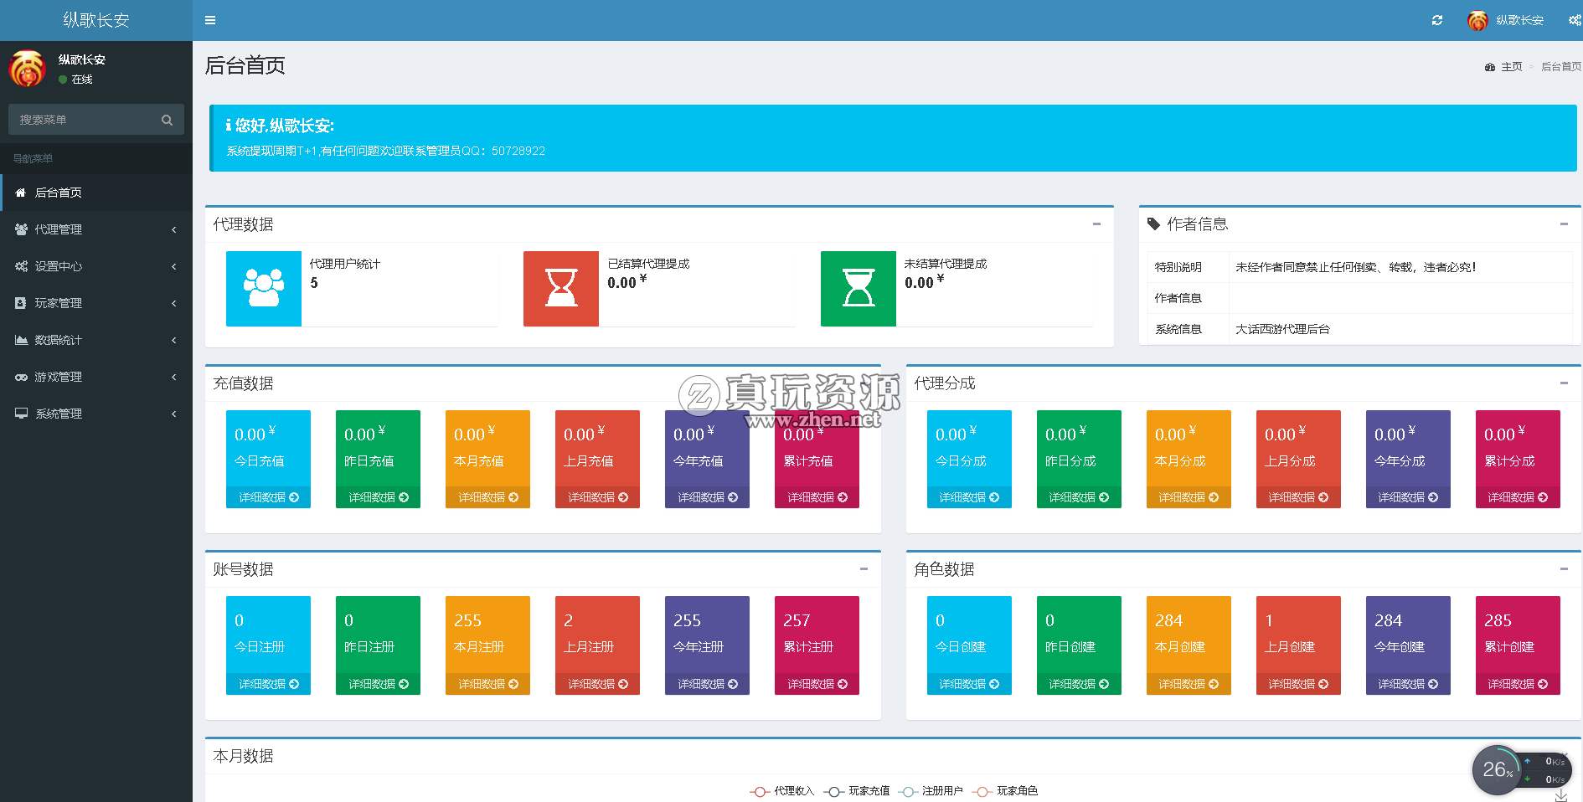This screenshot has height=802, width=1583.
Task: Toggle 注册用户 legend series in chart
Action: 931,791
